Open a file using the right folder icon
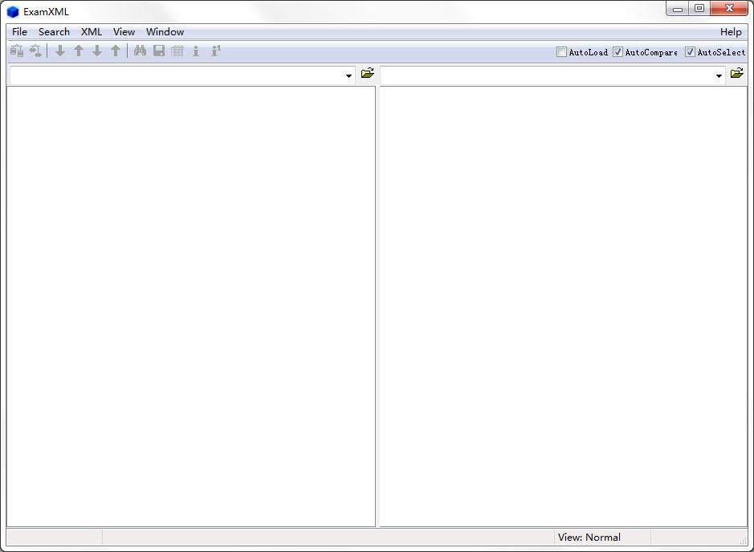Viewport: 754px width, 552px height. point(737,73)
